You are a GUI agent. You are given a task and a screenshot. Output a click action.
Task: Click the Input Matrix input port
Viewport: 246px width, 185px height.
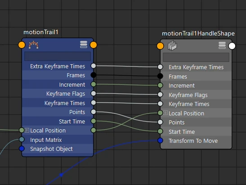[22, 139]
